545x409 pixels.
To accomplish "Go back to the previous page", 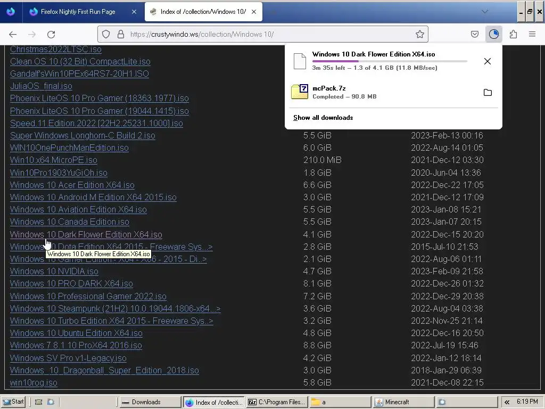I will tap(13, 34).
